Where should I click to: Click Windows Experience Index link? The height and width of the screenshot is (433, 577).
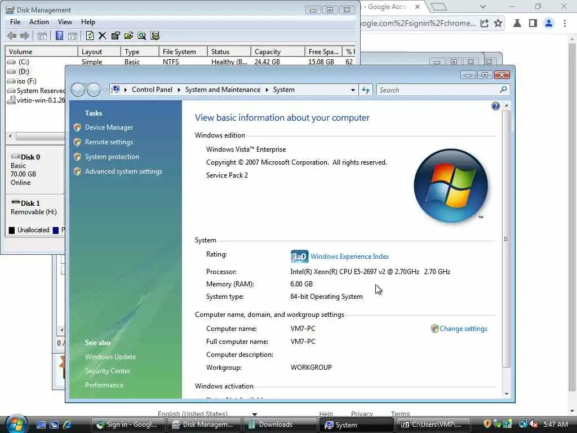[349, 257]
